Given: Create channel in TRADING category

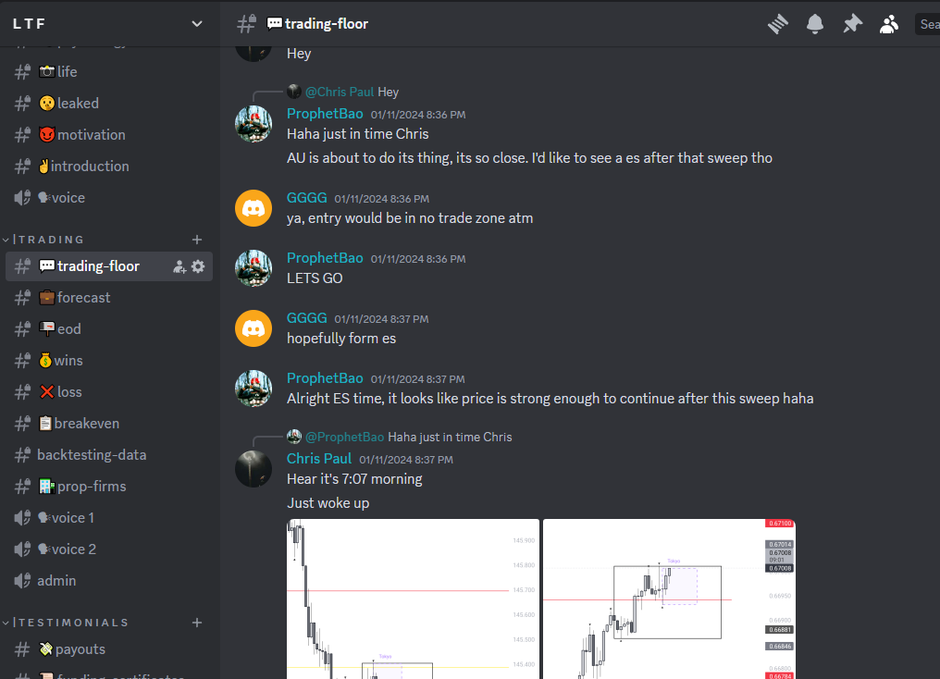Looking at the screenshot, I should [x=197, y=240].
